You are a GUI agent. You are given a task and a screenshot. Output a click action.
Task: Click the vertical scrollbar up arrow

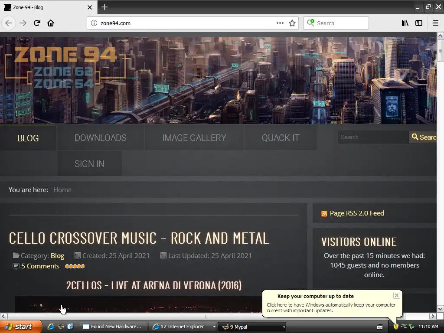point(440,36)
